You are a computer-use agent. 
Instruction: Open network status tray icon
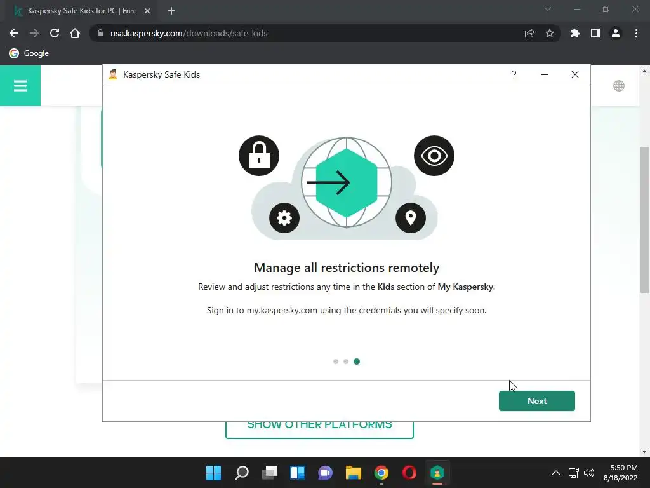coord(573,473)
